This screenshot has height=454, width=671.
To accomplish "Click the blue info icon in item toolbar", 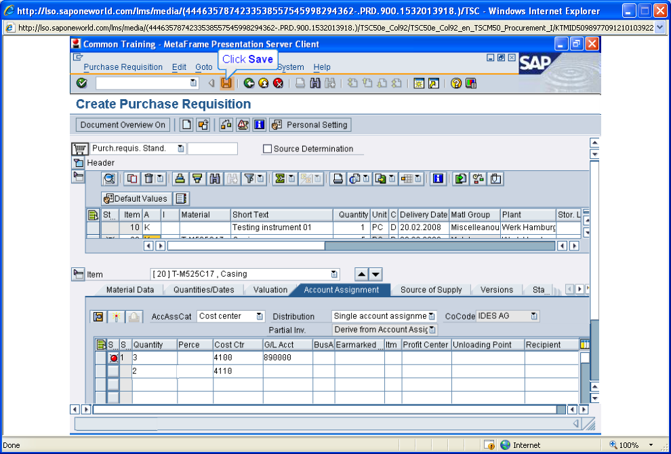I will [x=437, y=178].
